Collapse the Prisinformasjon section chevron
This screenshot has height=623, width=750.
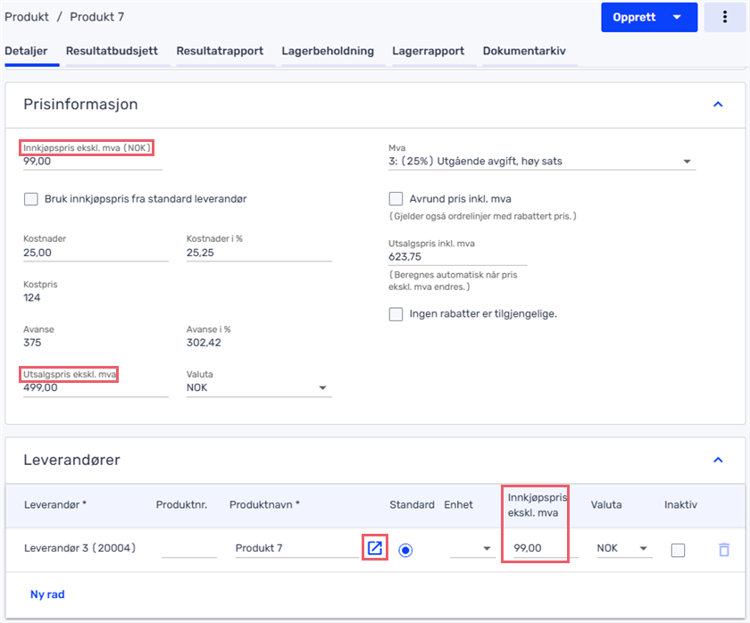click(718, 104)
